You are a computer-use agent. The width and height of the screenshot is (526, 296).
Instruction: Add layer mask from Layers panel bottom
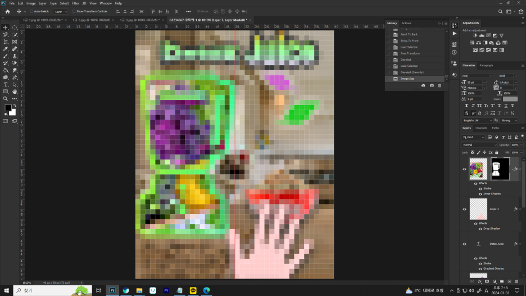tap(487, 281)
